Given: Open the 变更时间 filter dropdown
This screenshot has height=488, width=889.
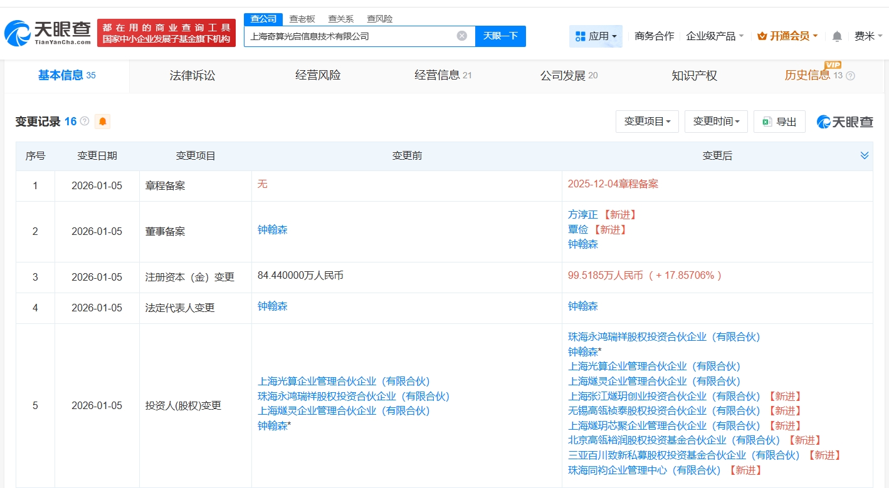Looking at the screenshot, I should click(716, 122).
